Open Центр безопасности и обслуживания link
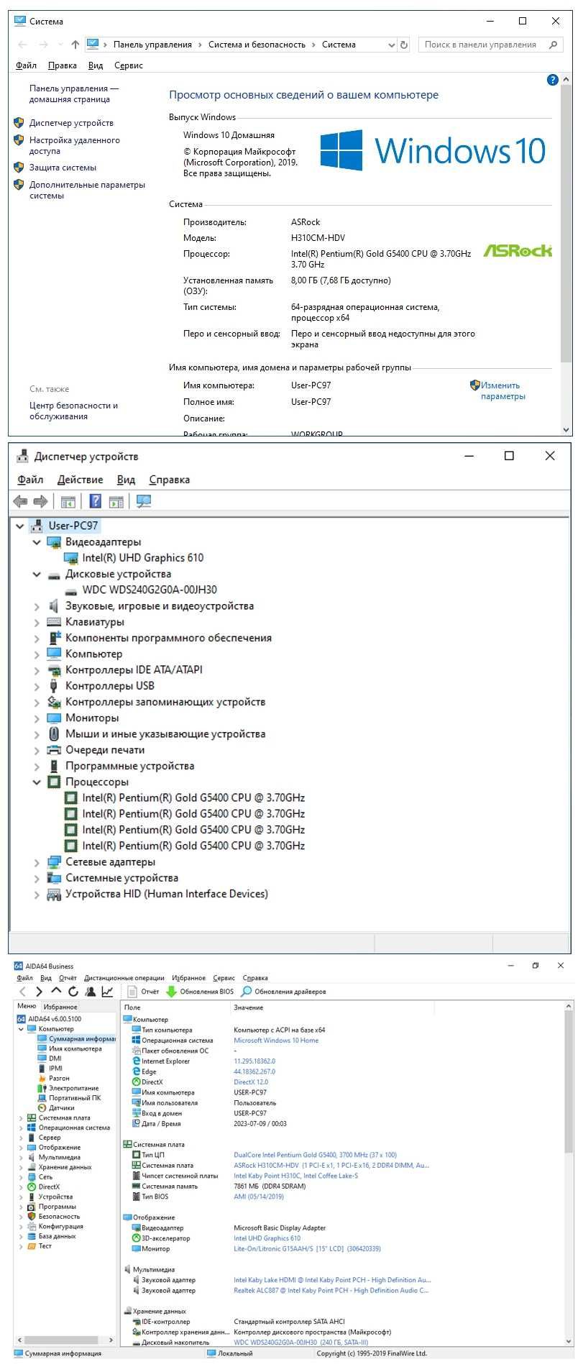 pos(73,411)
